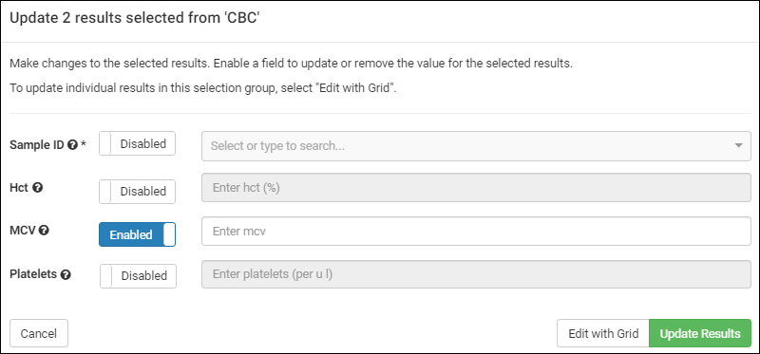Click the Platelets label text

click(x=34, y=274)
